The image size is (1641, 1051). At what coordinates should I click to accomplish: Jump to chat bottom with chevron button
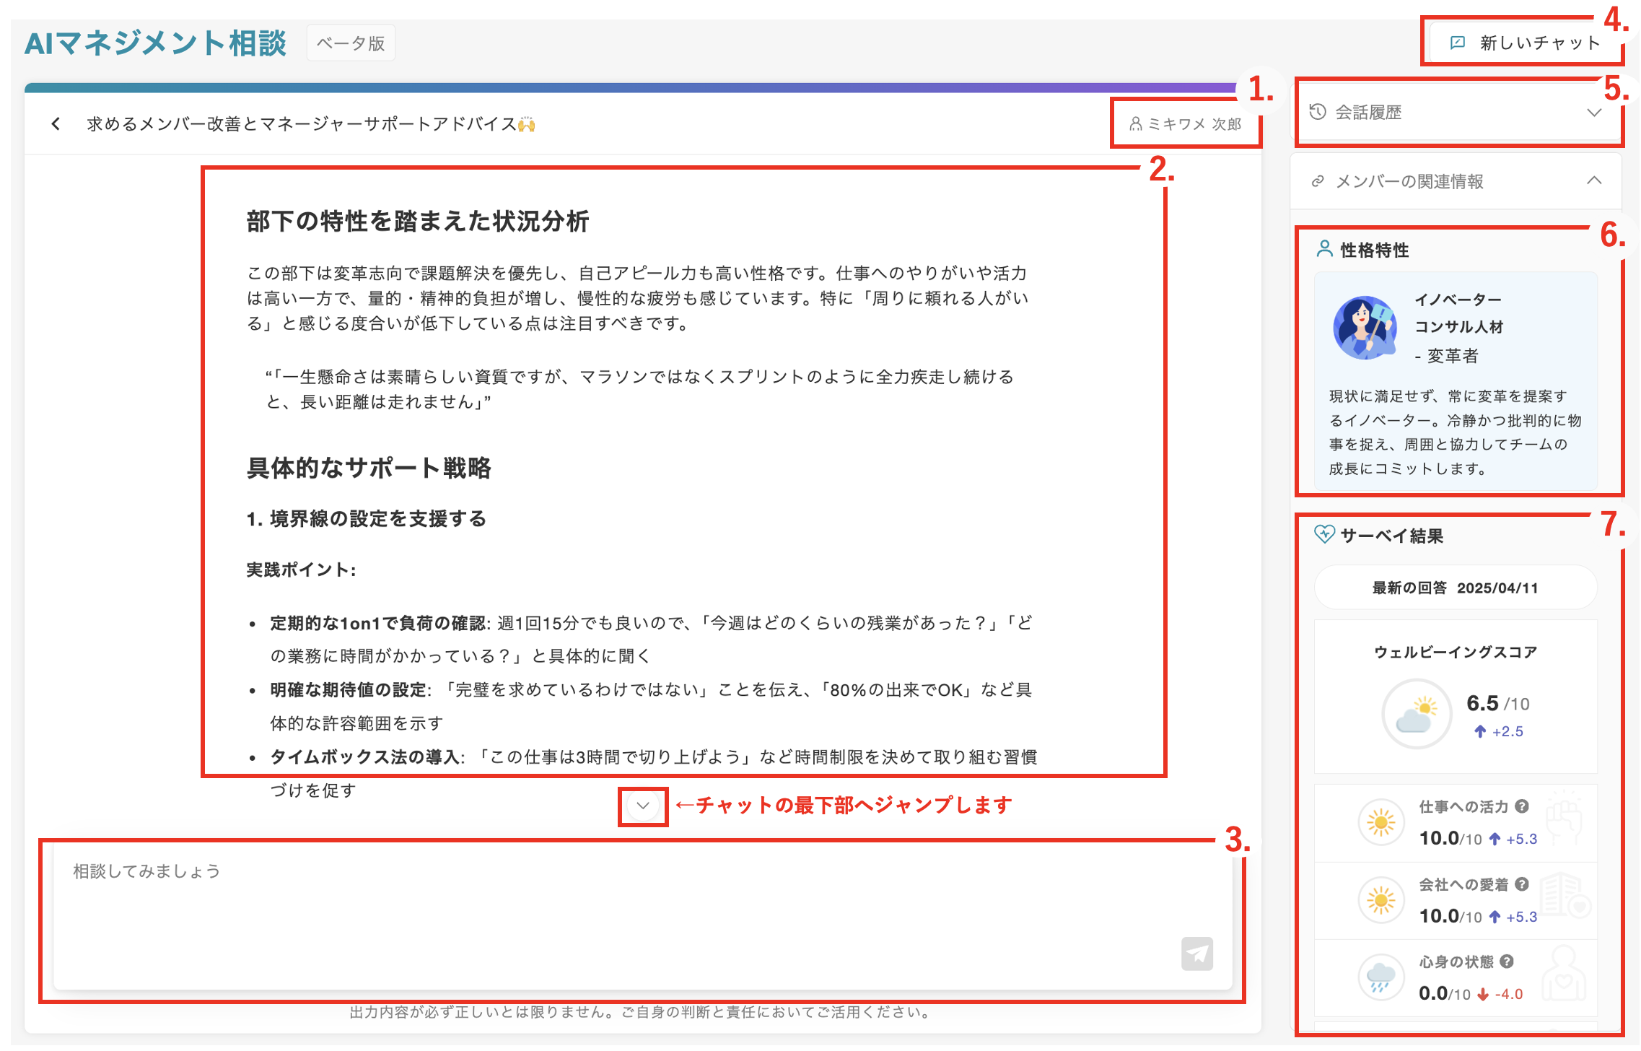tap(642, 806)
